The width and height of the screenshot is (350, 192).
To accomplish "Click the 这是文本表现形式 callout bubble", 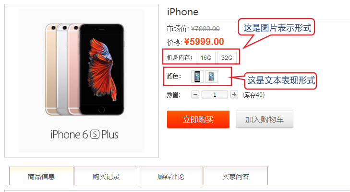I will point(281,80).
